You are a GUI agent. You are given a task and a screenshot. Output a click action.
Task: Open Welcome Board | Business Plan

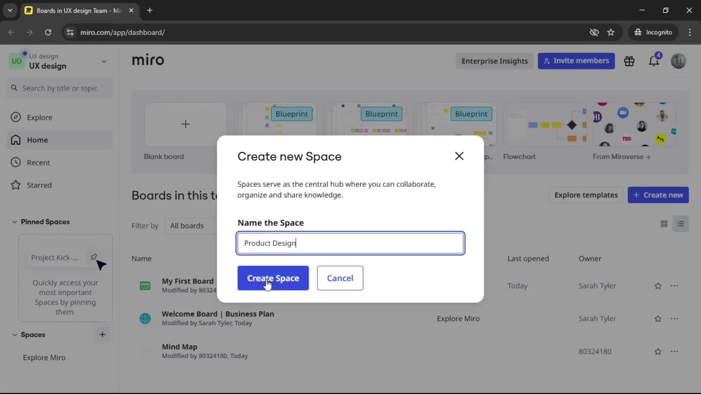tap(218, 314)
